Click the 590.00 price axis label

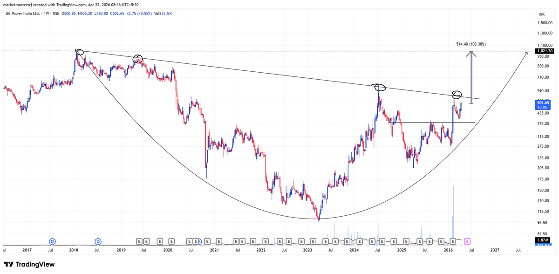tap(543, 91)
